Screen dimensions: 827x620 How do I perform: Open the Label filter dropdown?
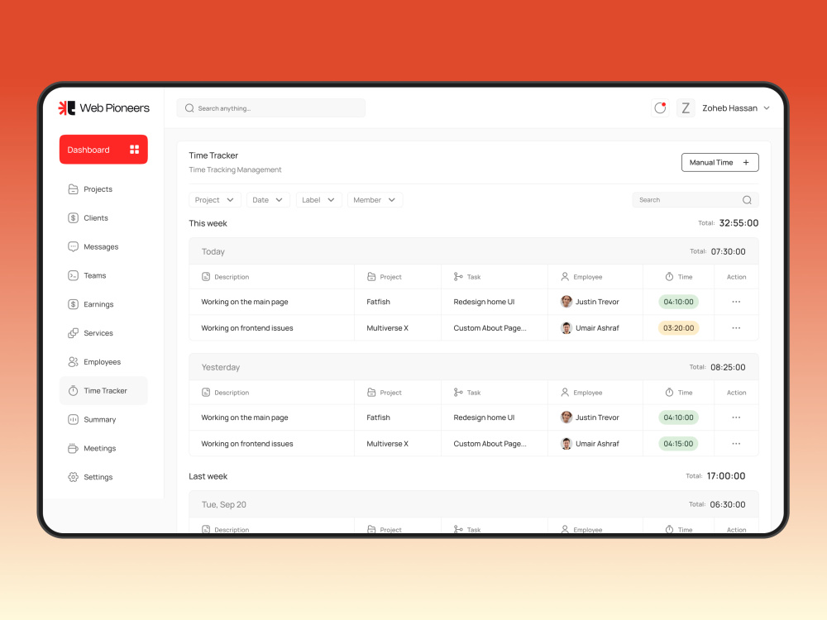point(318,200)
